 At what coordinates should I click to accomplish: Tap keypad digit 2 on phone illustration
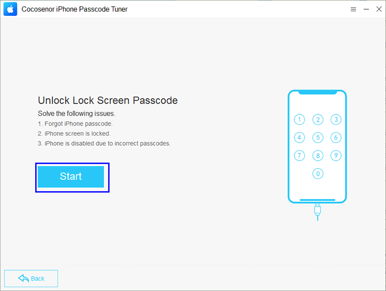coord(318,120)
